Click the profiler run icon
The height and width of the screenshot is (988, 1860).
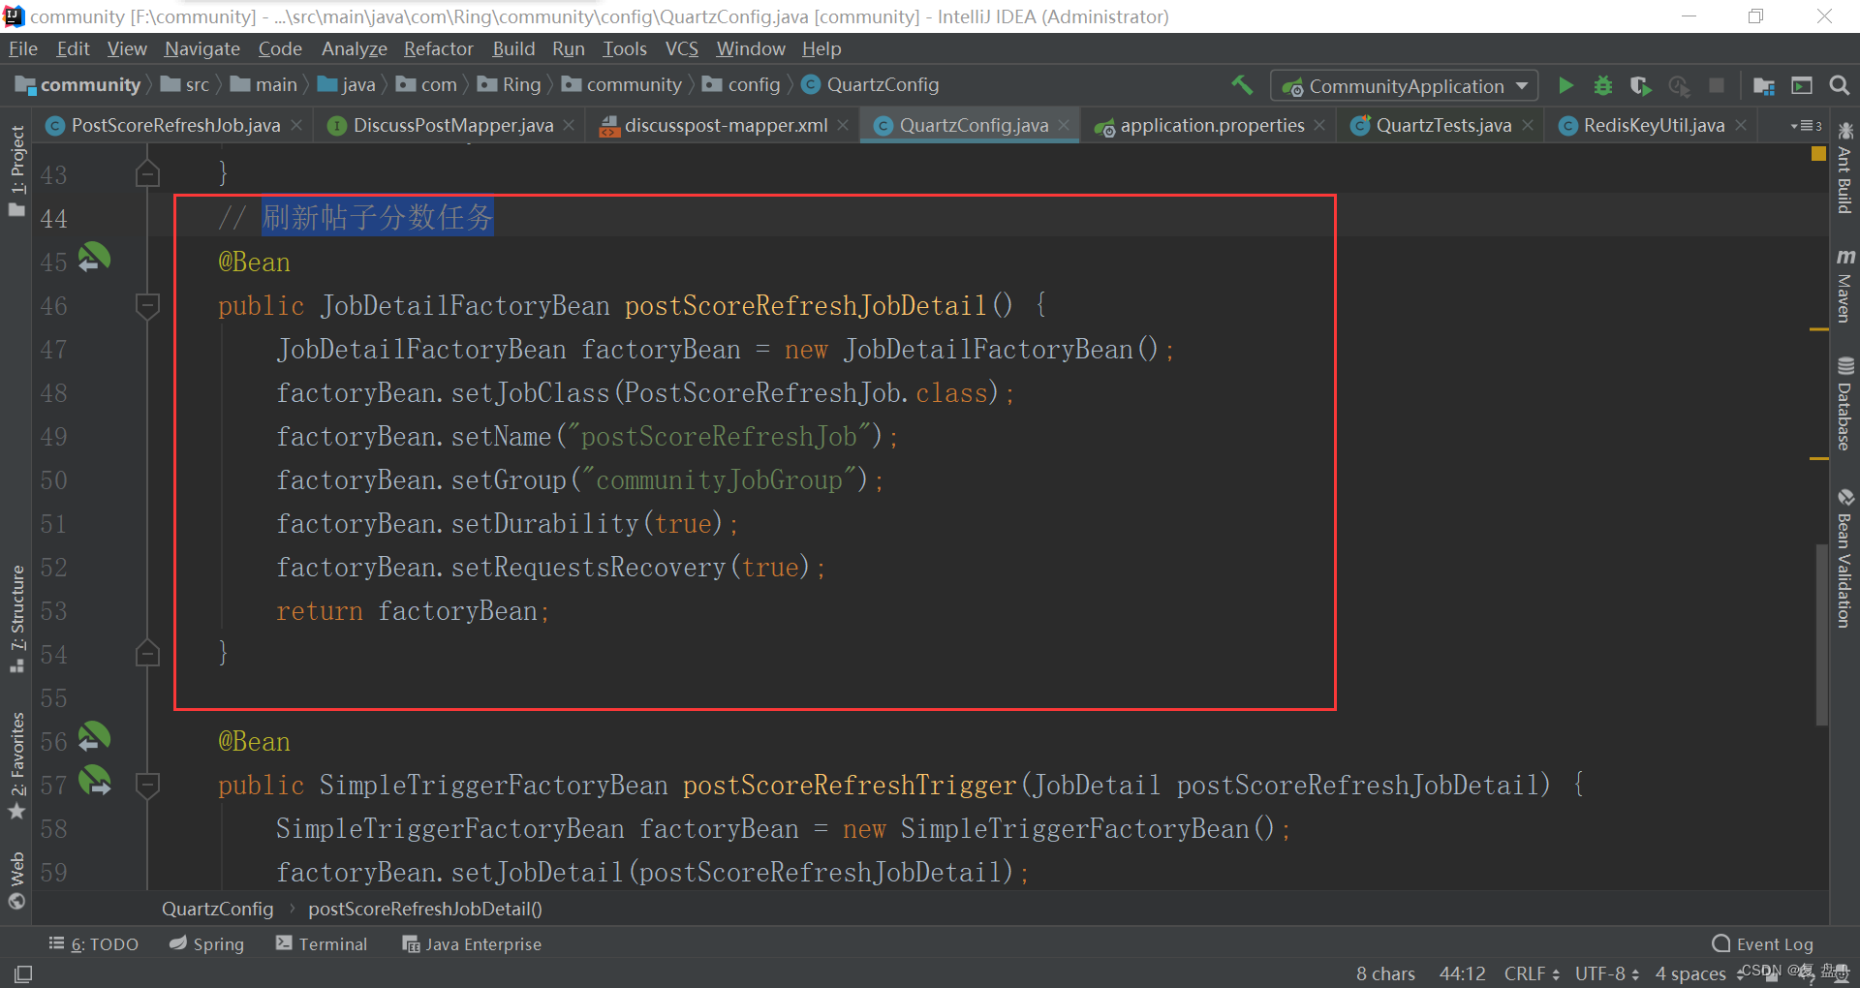[1679, 85]
